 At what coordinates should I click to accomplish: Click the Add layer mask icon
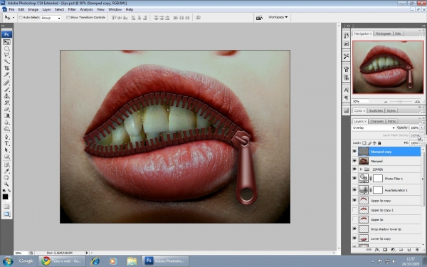coord(385,250)
